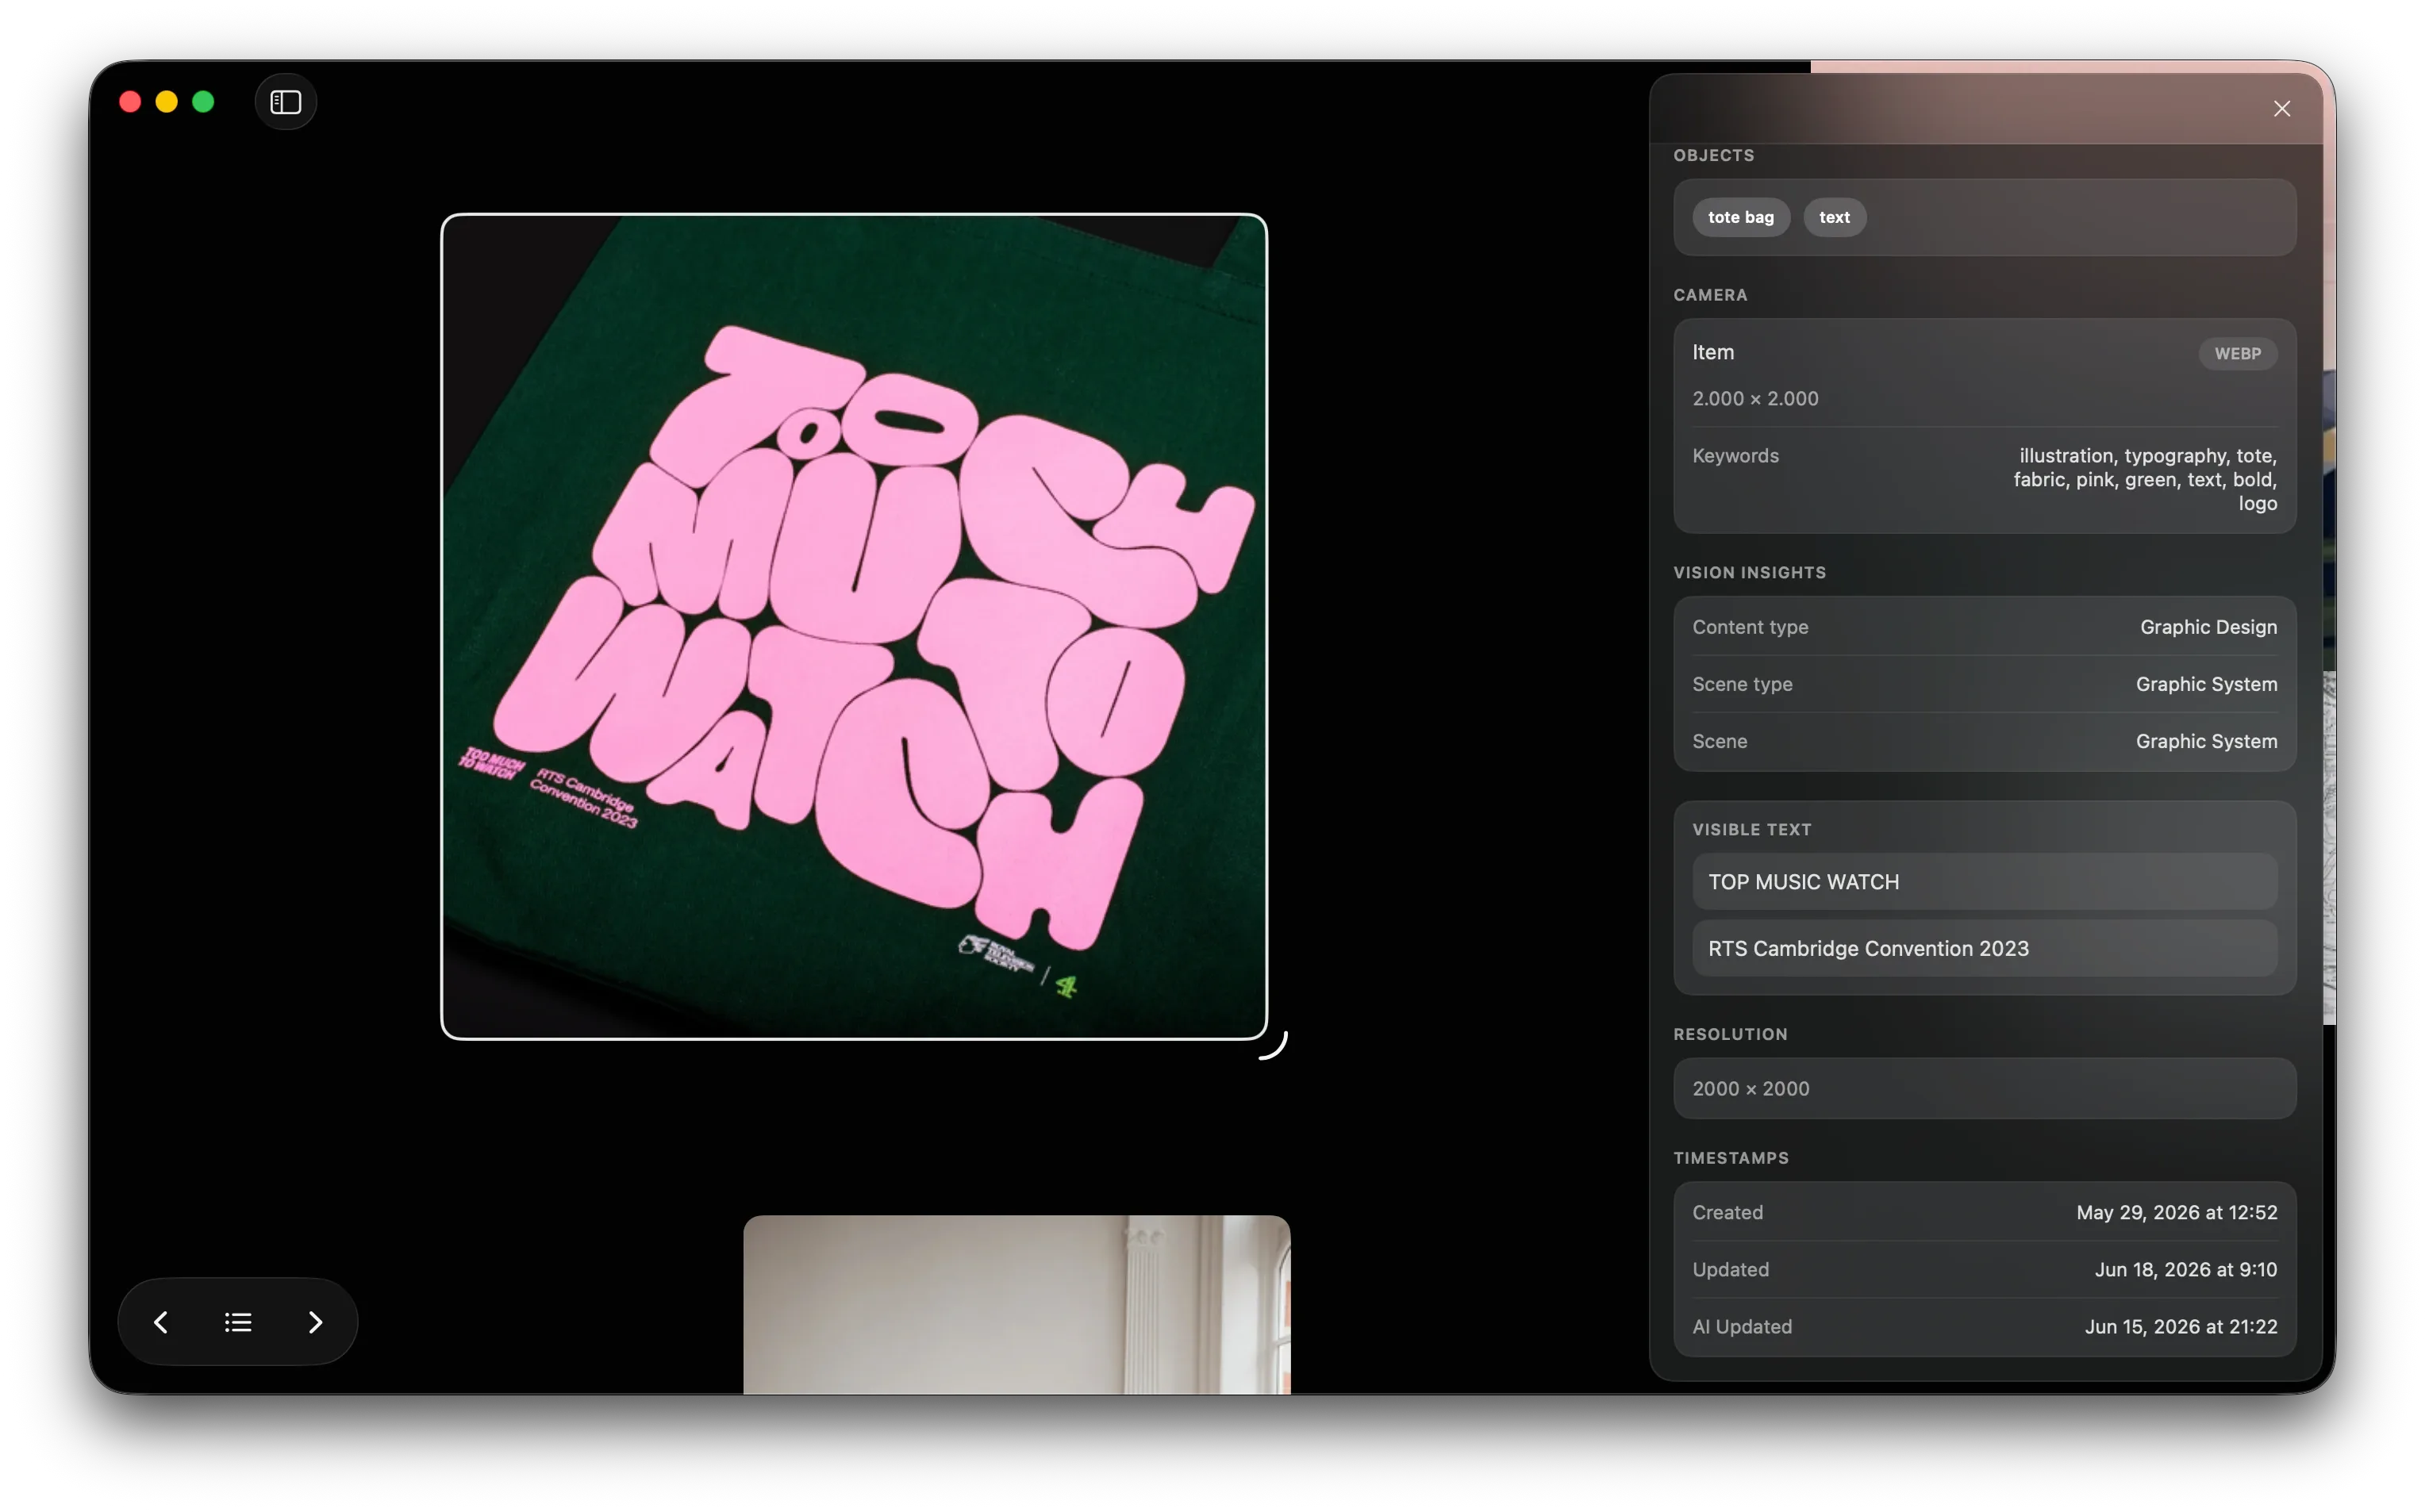Click the TIMESTAMPS section header
Image resolution: width=2425 pixels, height=1512 pixels.
[x=1731, y=1158]
